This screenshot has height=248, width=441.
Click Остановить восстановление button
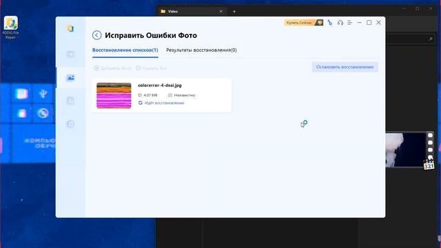pos(345,67)
